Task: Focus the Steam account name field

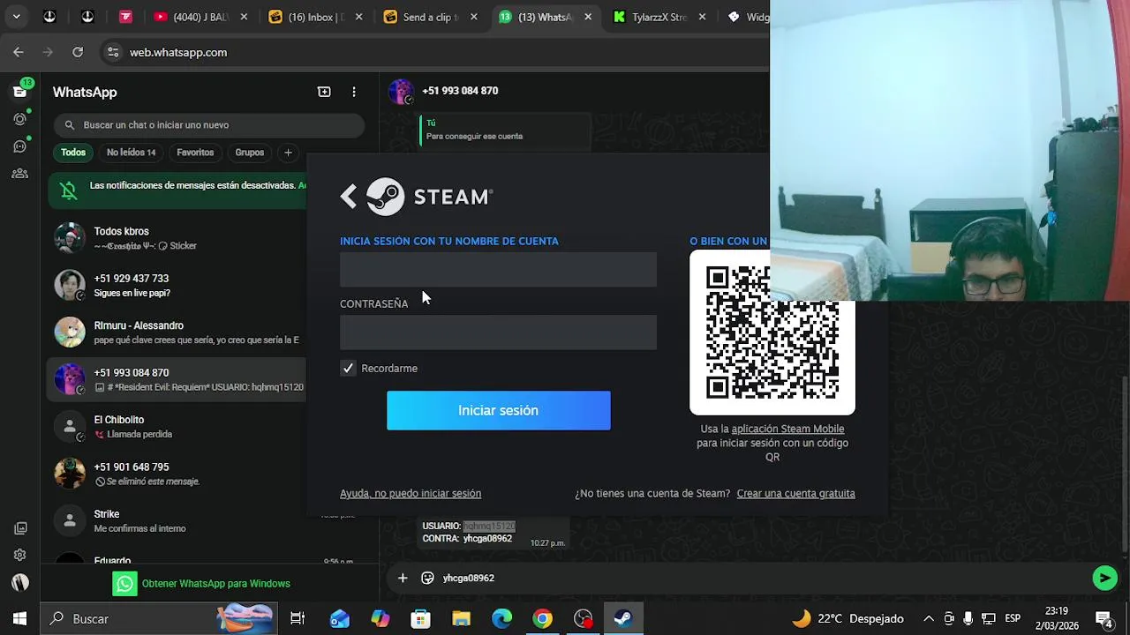Action: [498, 270]
